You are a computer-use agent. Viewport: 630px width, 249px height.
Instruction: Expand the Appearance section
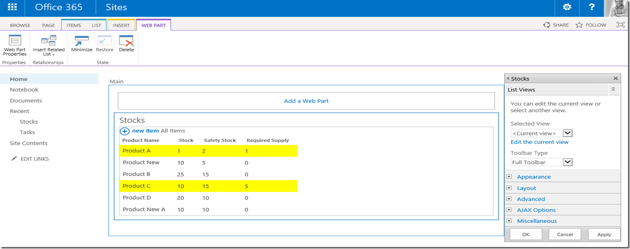(x=509, y=177)
